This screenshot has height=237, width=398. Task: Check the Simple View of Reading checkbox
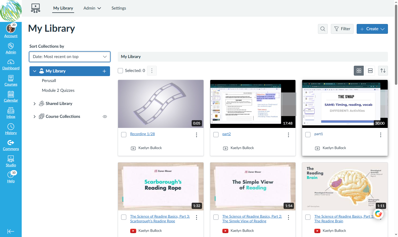(216, 217)
